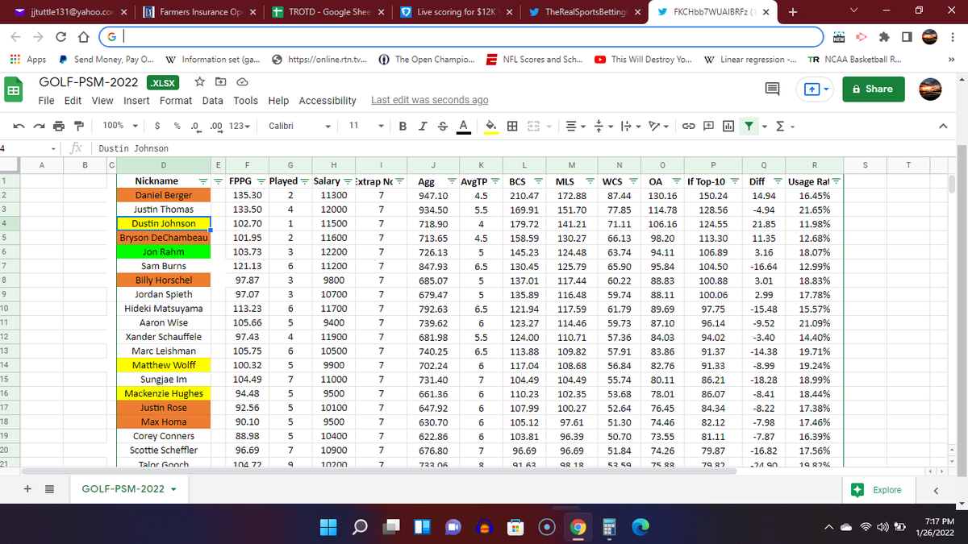Click 'Last edit was seconds ago' link

click(x=429, y=101)
